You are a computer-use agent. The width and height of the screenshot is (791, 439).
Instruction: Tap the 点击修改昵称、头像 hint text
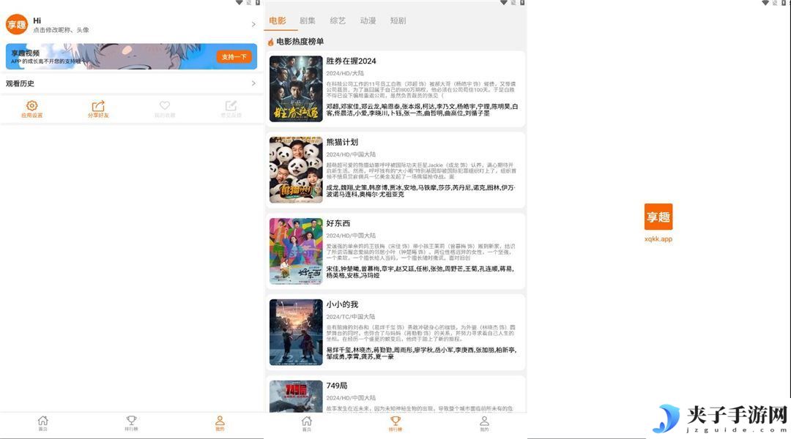(61, 30)
